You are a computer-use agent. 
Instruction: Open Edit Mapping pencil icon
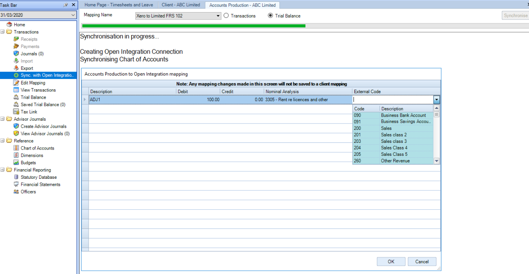[16, 83]
